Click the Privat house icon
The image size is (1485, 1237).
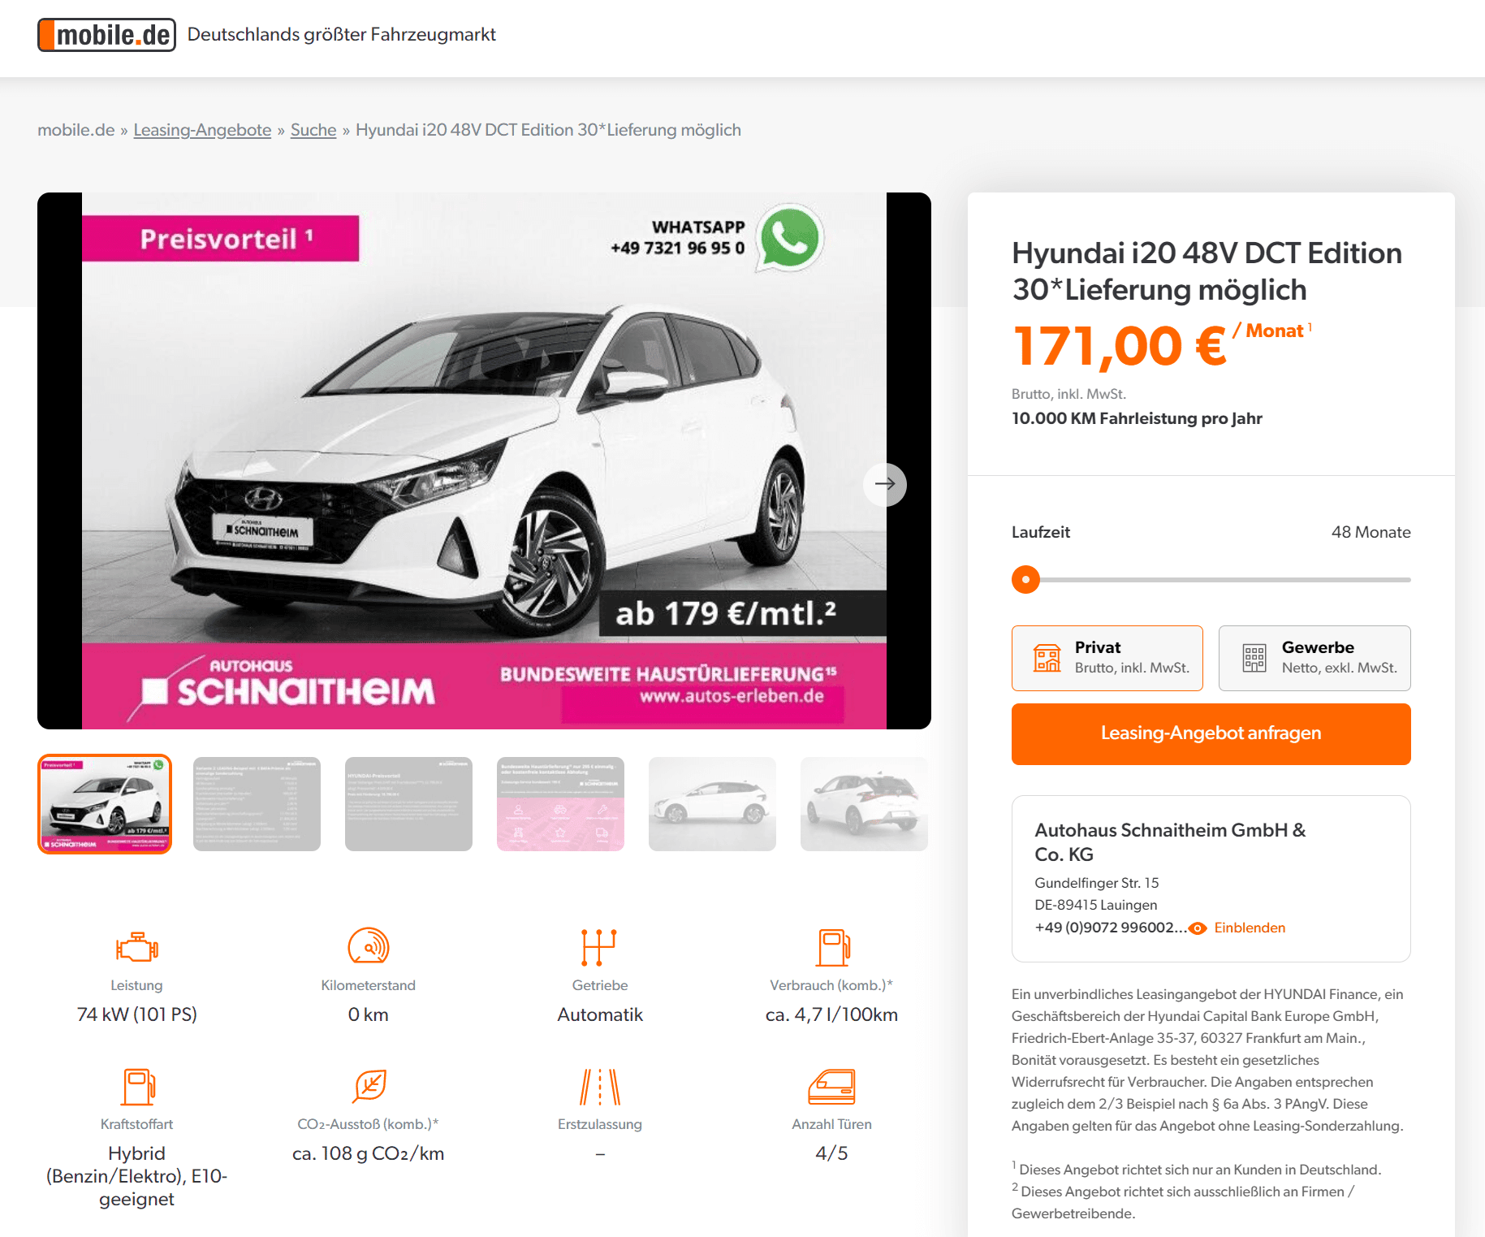[1047, 658]
